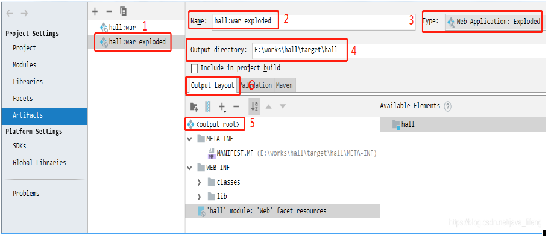551x238 pixels.
Task: Open the Problems section
Action: click(26, 194)
